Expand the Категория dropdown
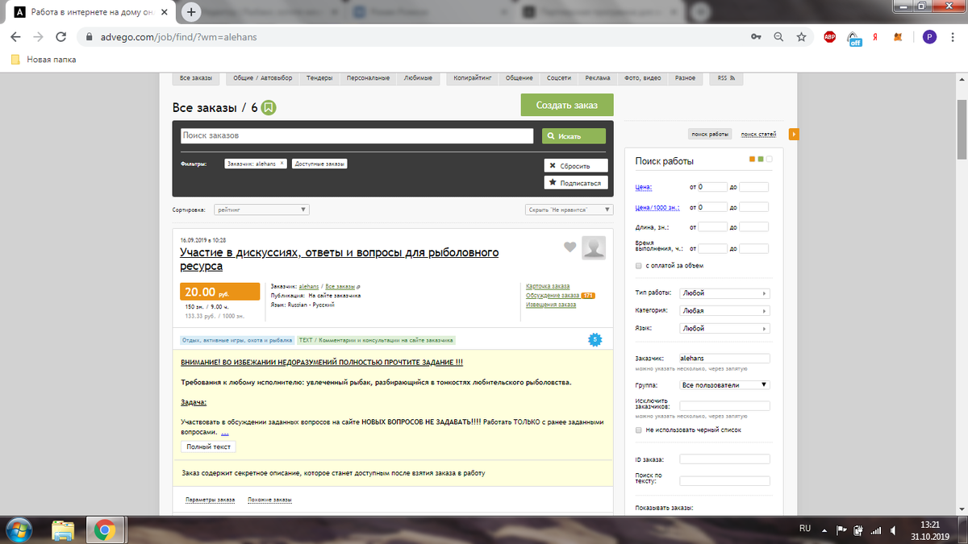 pyautogui.click(x=725, y=311)
